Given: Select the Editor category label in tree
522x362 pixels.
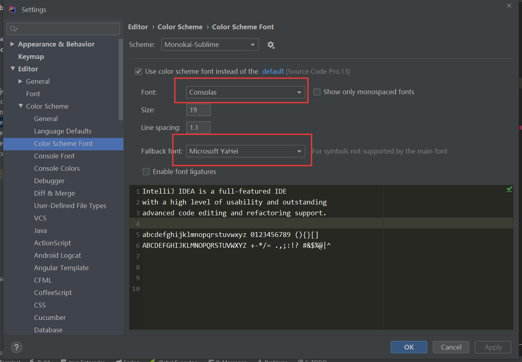Looking at the screenshot, I should pos(28,69).
